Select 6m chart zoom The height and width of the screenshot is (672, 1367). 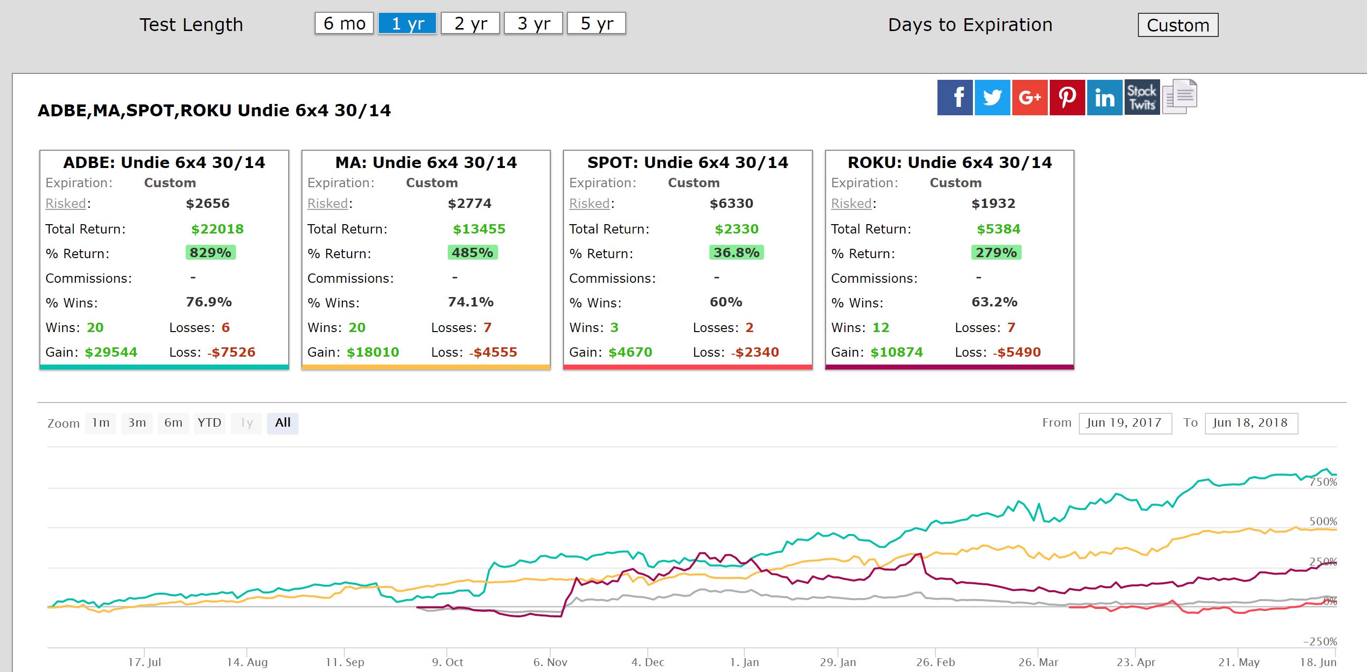pyautogui.click(x=173, y=423)
